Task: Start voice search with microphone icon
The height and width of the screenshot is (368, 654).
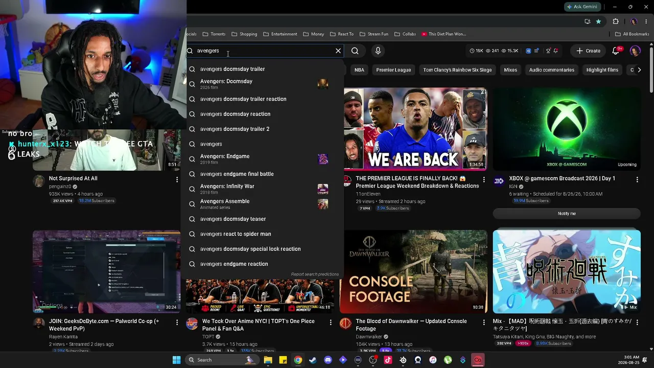Action: coord(378,51)
